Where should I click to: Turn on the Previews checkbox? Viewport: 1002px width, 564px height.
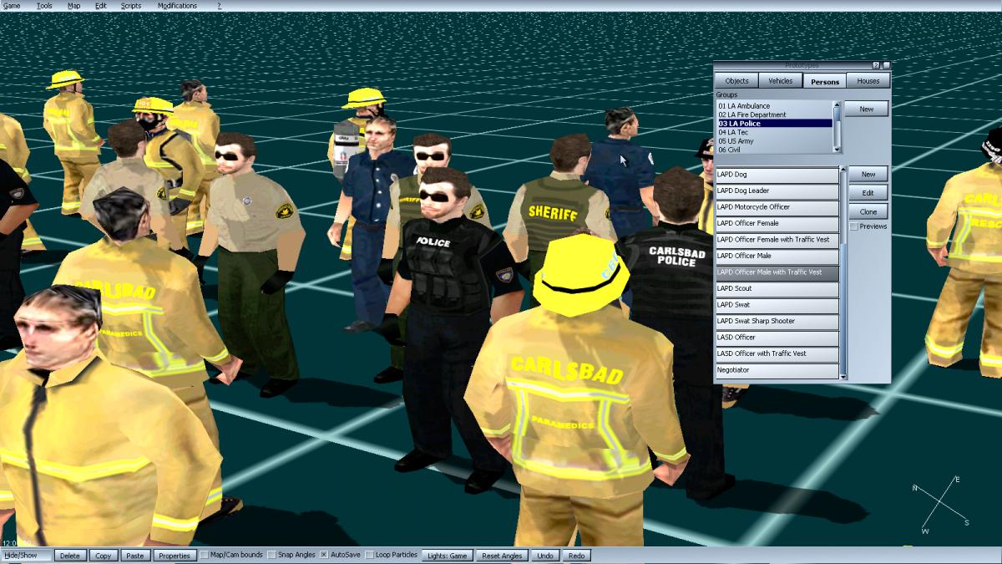click(853, 226)
